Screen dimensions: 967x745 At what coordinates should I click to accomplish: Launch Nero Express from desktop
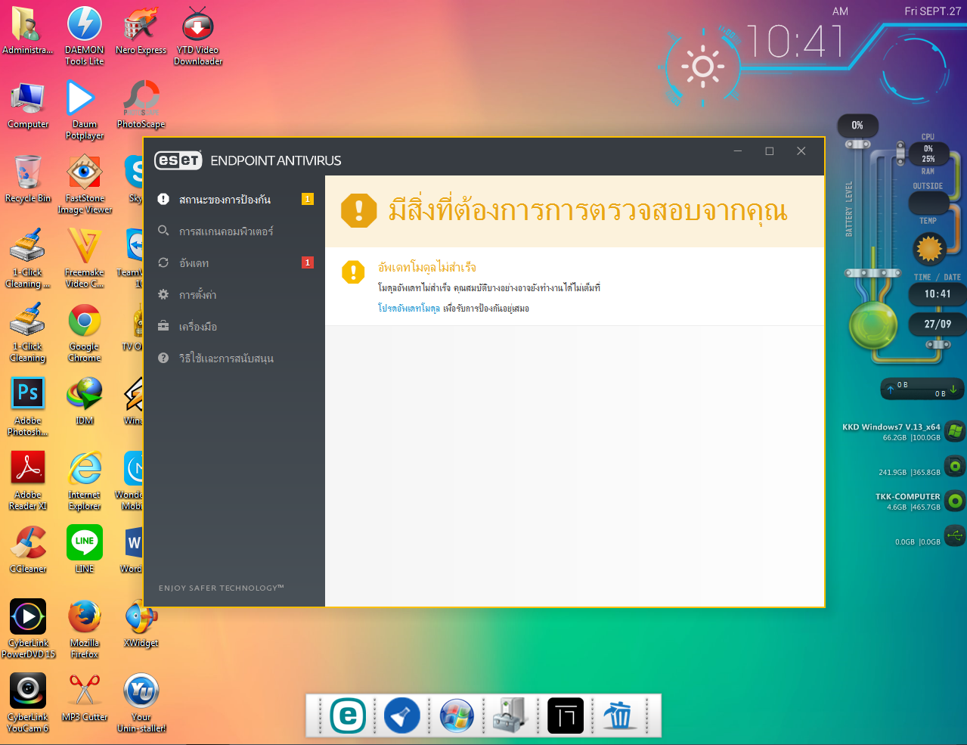tap(141, 30)
